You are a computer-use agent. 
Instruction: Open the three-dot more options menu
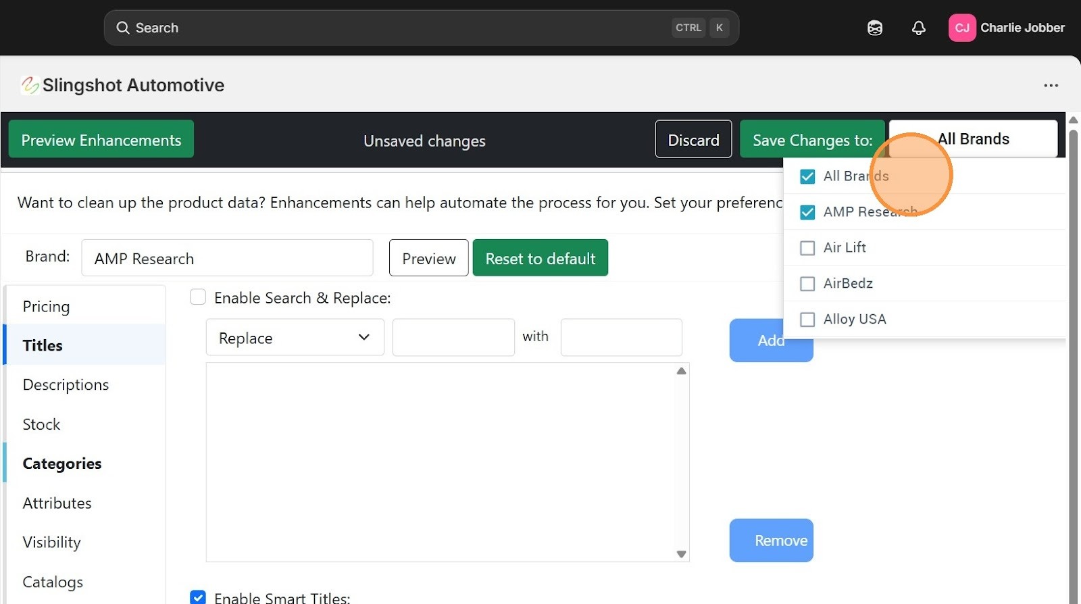coord(1051,85)
